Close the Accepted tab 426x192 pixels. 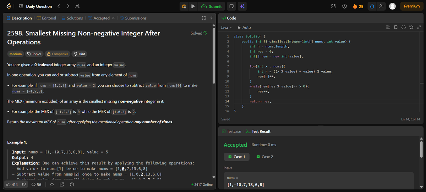click(113, 18)
